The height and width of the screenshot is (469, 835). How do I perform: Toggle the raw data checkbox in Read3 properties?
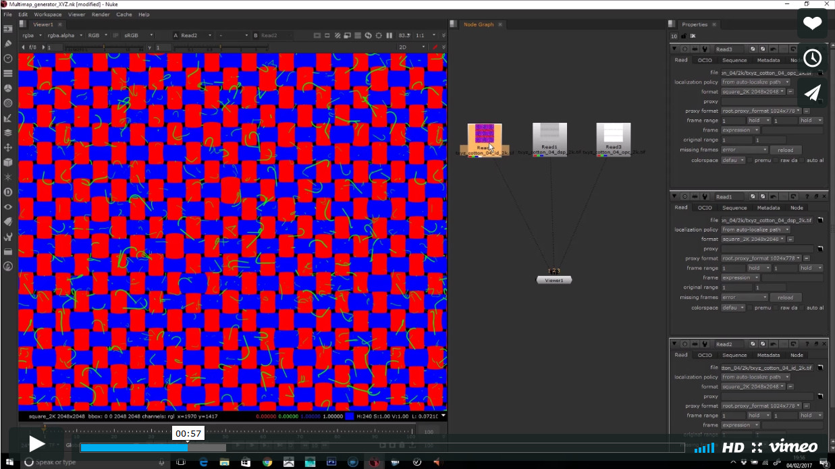[x=776, y=160]
